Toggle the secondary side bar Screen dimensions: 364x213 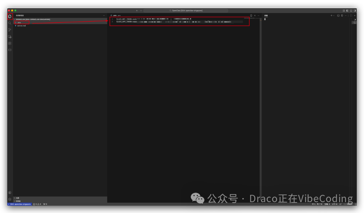(355, 11)
